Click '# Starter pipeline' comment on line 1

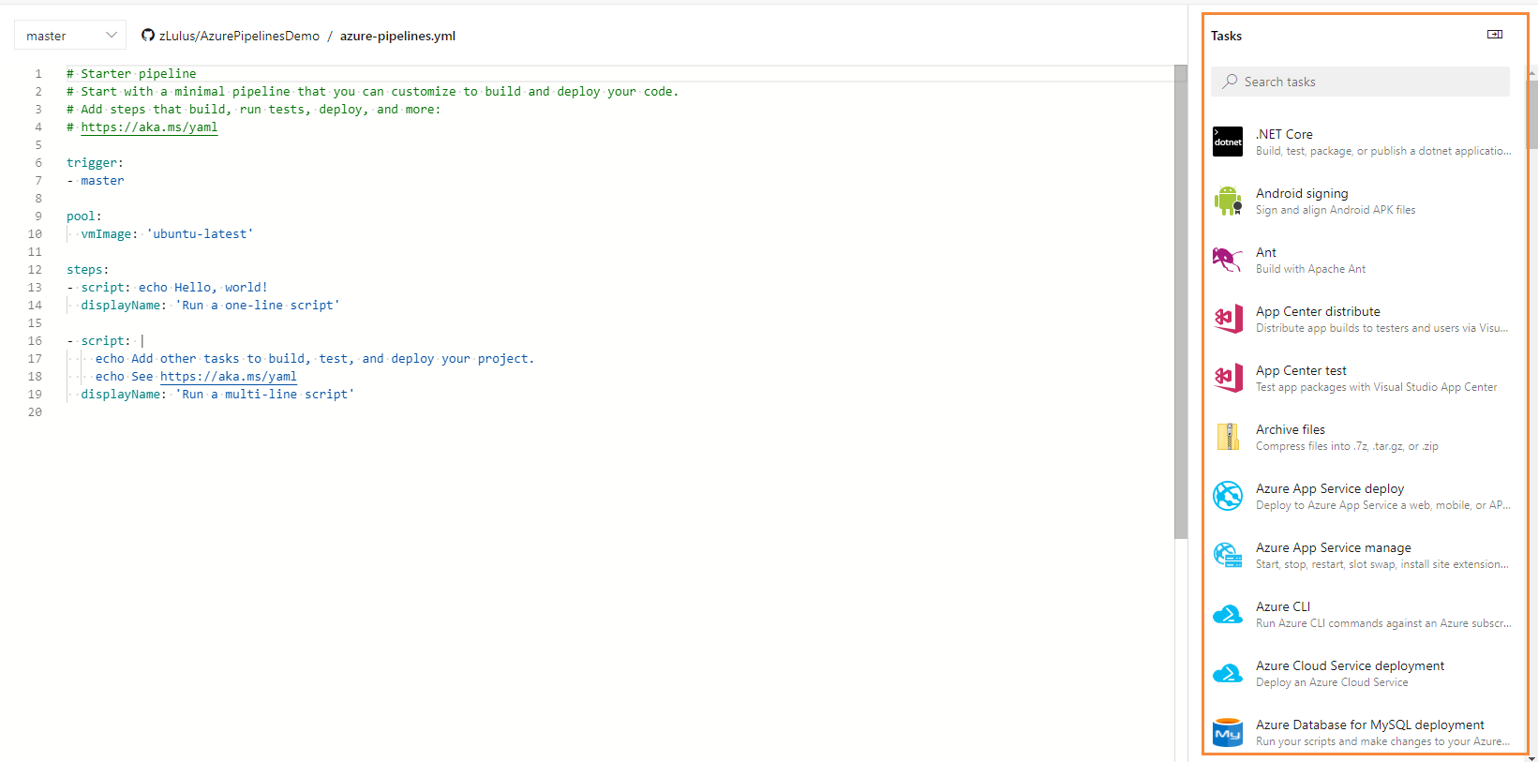131,74
